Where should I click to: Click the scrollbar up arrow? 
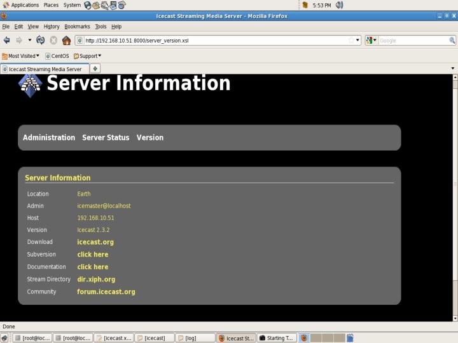[455, 77]
